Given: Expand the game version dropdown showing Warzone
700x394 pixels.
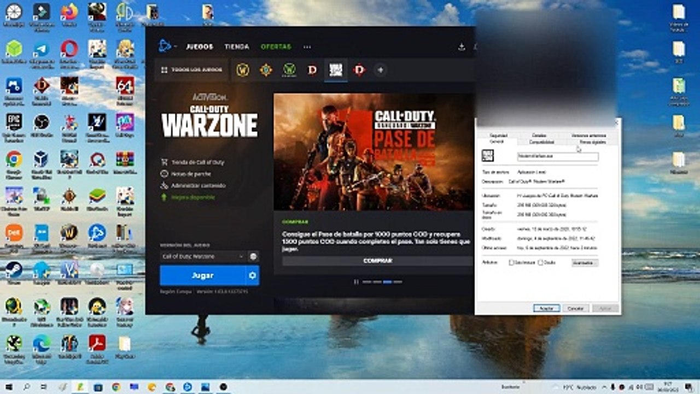Looking at the screenshot, I should click(x=202, y=256).
